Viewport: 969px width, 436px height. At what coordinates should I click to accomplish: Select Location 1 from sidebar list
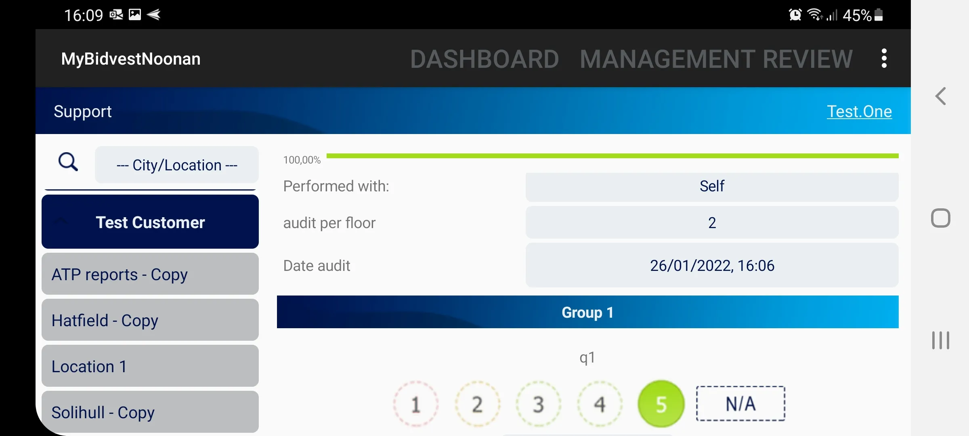150,366
